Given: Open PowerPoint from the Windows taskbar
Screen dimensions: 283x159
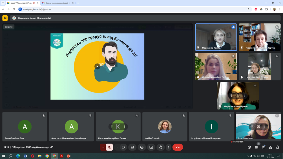Looking at the screenshot, I should click(x=68, y=156).
